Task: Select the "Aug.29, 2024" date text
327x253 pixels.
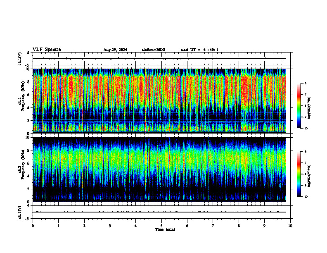Action: pyautogui.click(x=115, y=50)
